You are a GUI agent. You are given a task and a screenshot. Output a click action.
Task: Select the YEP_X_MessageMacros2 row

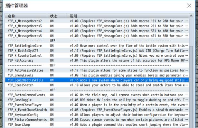(97, 21)
